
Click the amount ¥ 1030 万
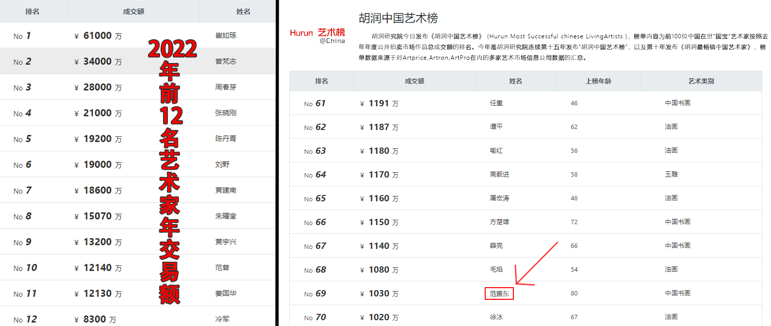(379, 293)
